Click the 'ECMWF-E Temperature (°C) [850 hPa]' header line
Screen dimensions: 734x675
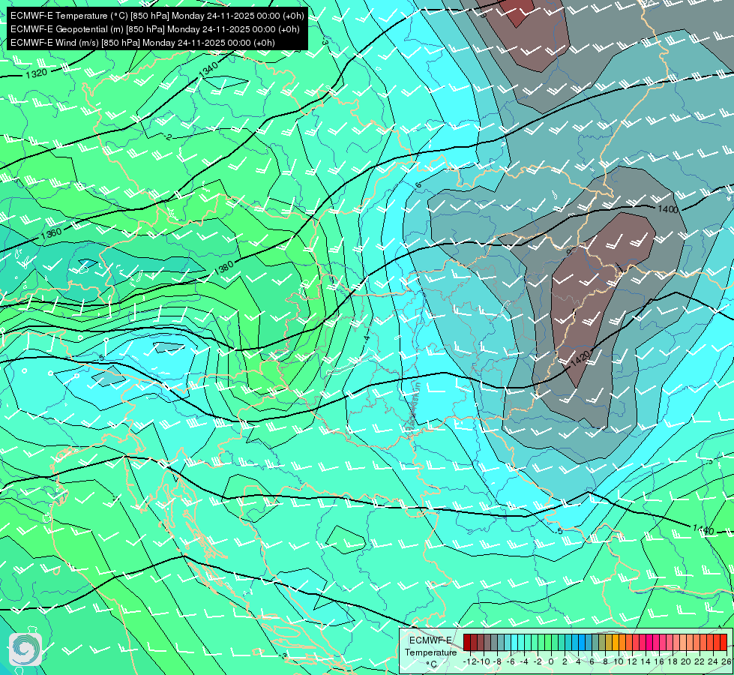point(157,16)
